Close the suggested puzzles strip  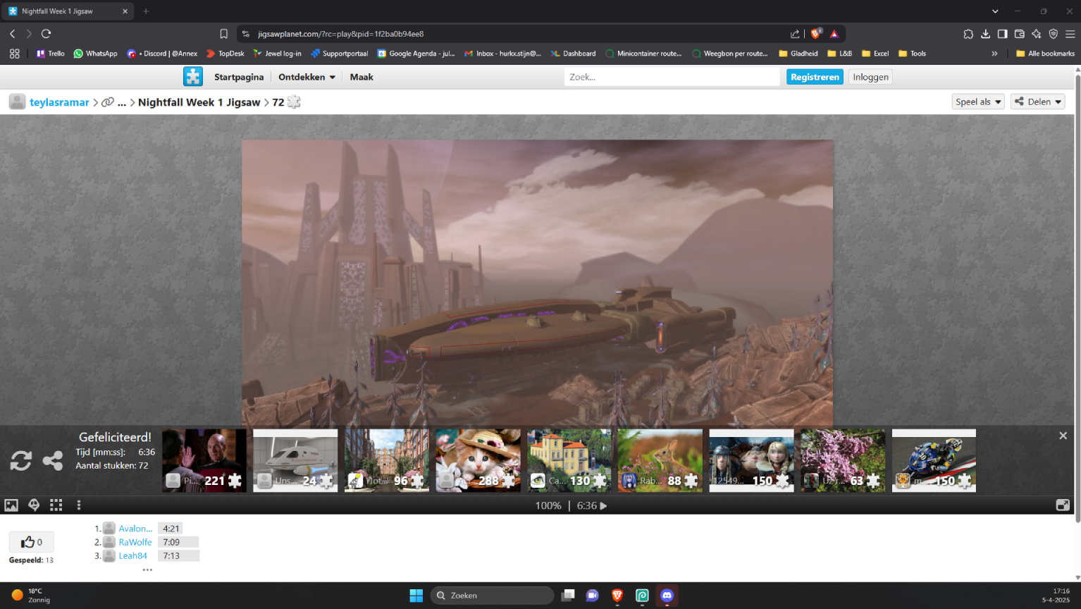point(1063,436)
